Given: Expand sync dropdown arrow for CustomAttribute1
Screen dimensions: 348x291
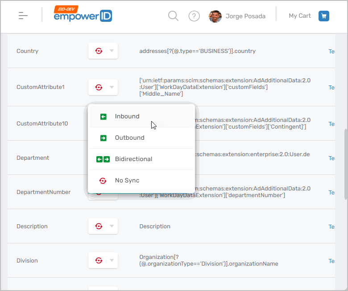Looking at the screenshot, I should [x=112, y=87].
